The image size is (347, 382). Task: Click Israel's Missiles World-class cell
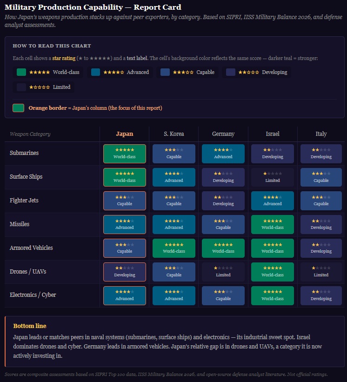coord(273,224)
